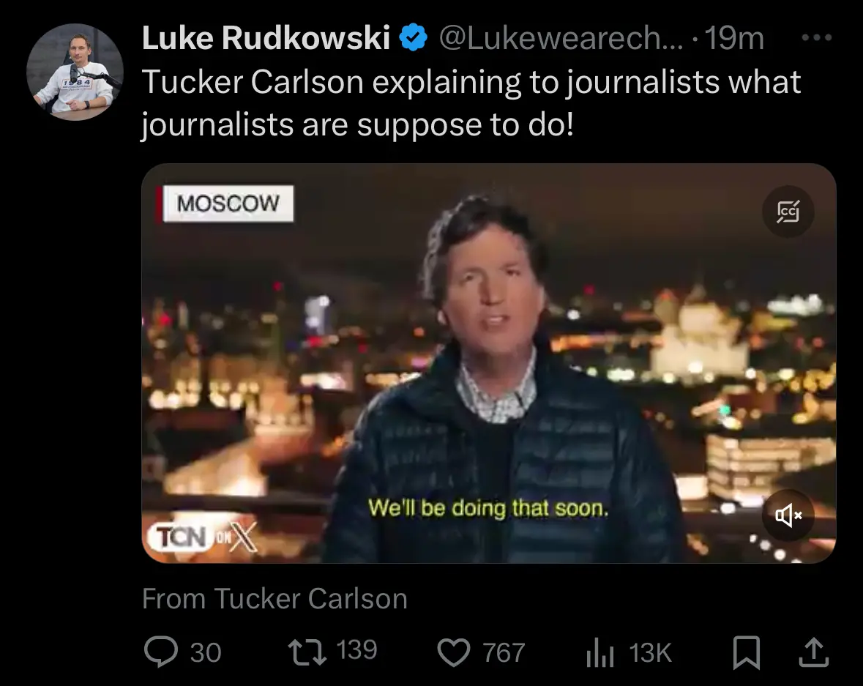Click the From Tucker Carlson source link
This screenshot has height=686, width=863.
coord(274,598)
